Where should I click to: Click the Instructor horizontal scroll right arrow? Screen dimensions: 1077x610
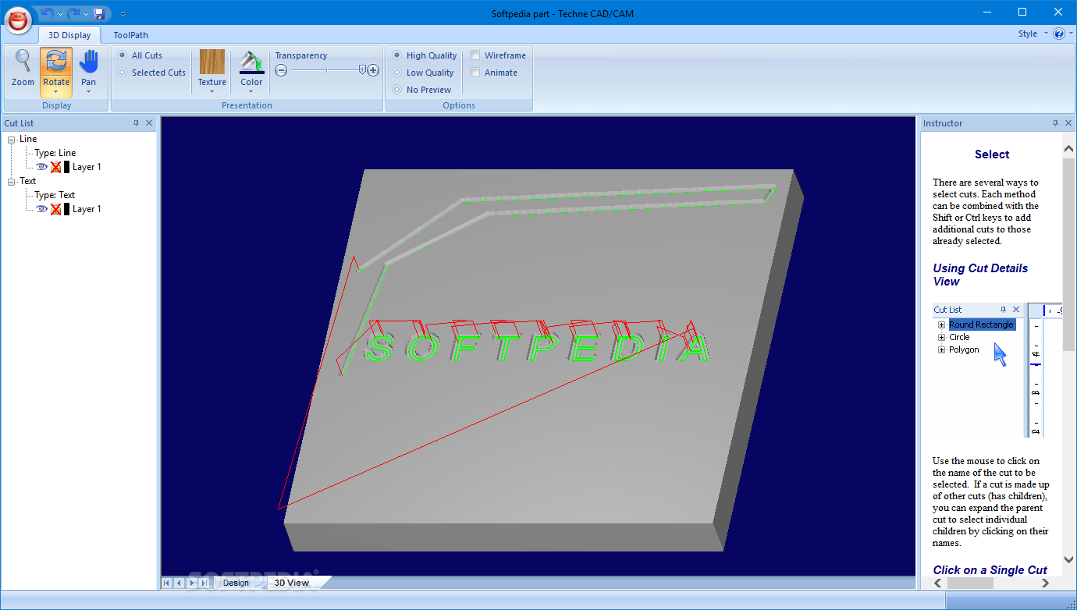[x=1047, y=583]
